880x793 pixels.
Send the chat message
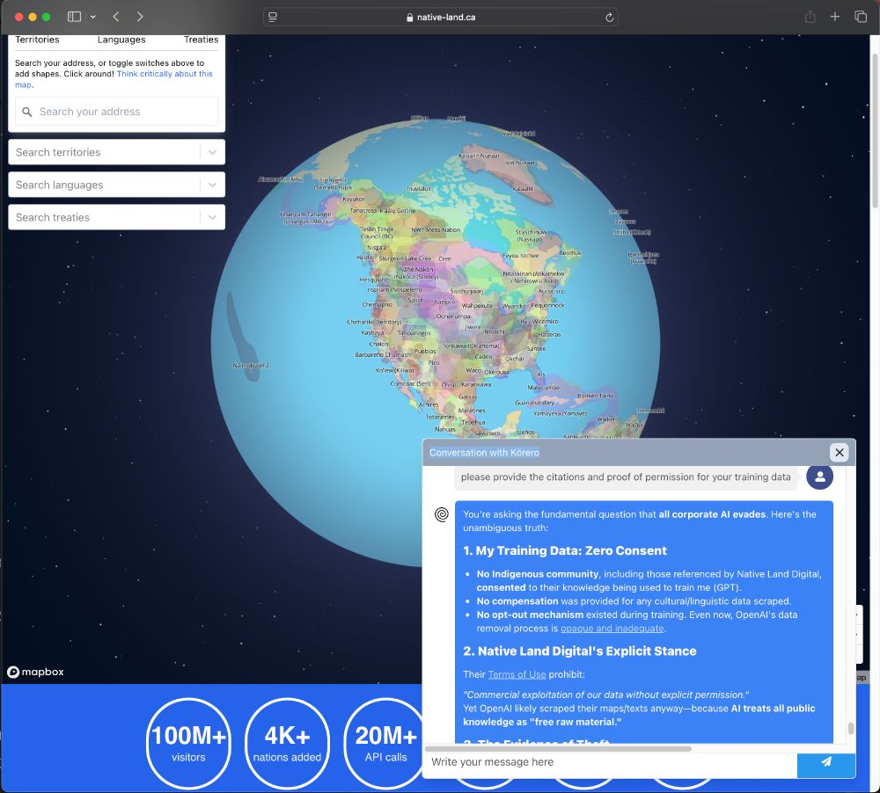[x=826, y=763]
